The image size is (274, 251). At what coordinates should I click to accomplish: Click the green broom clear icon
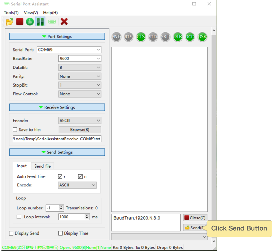pos(30,22)
